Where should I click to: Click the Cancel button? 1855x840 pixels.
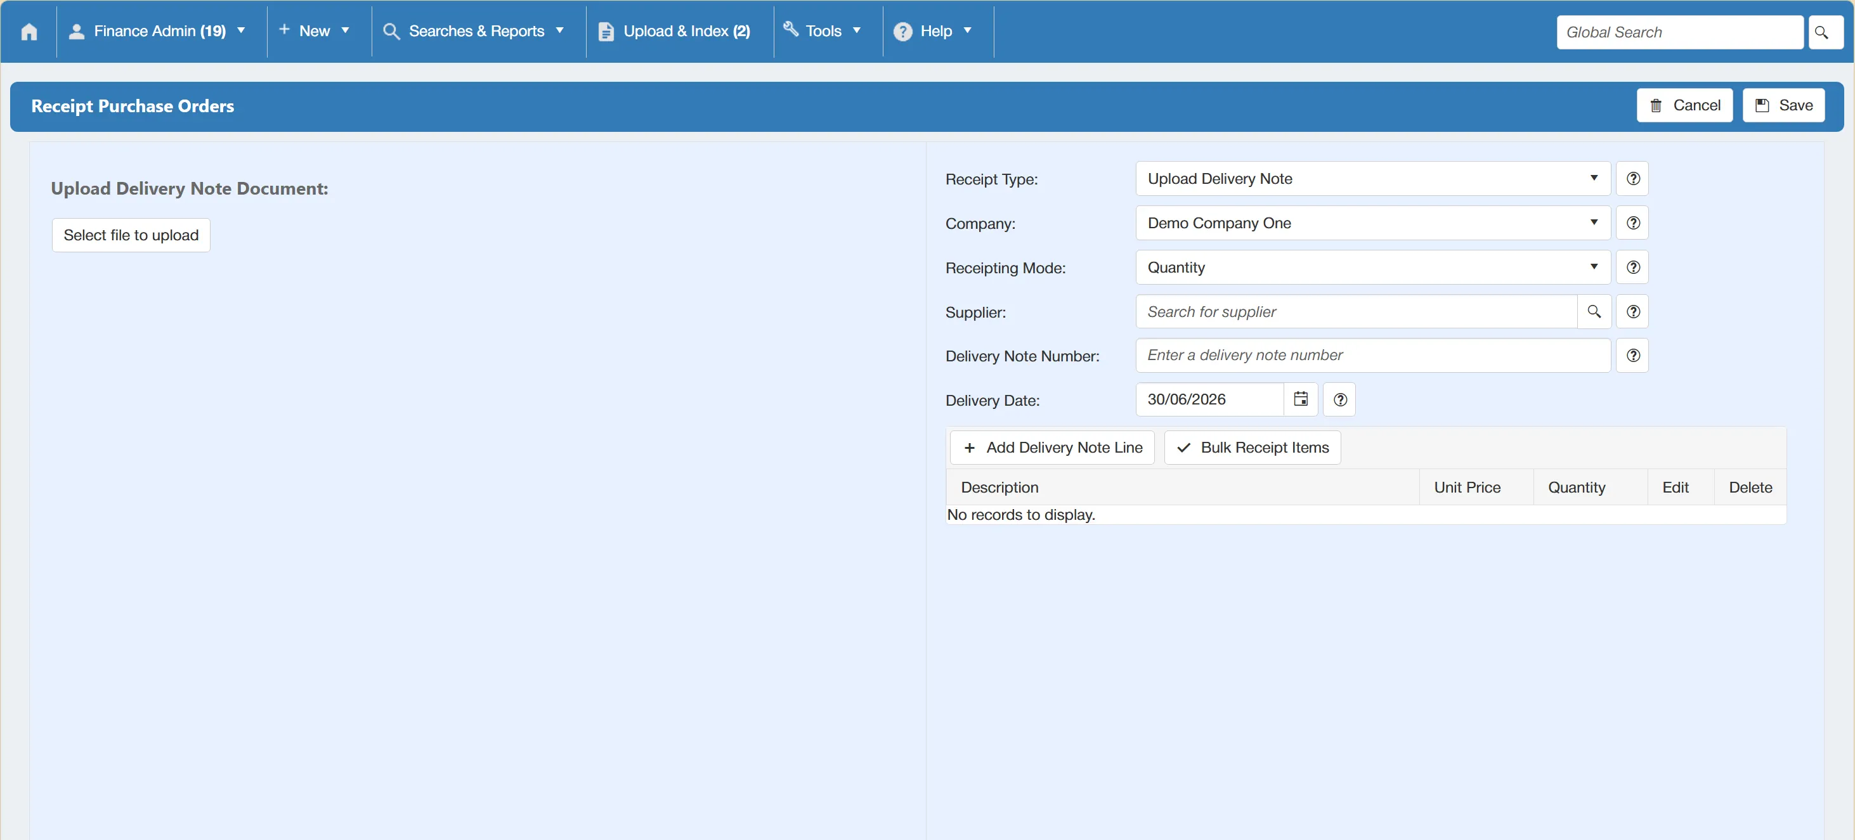[x=1684, y=105]
